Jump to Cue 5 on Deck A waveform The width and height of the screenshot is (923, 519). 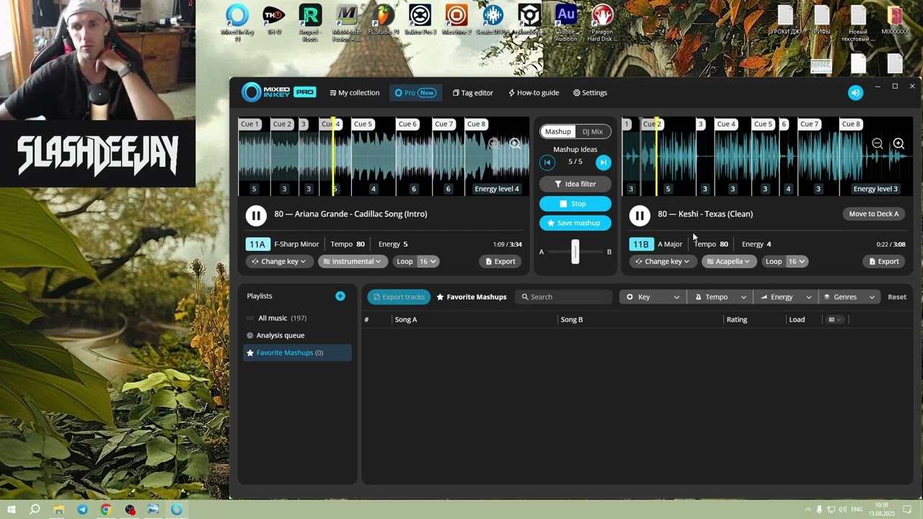pos(363,124)
